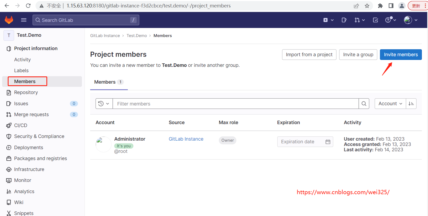Click the Expiration date field
Viewport: 428px width, 216px height.
click(305, 142)
